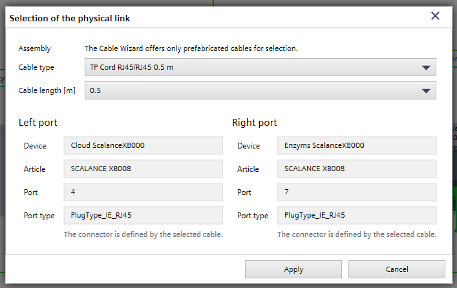Screen dimensions: 457x288
Task: Click the left port Device field
Action: (x=143, y=145)
